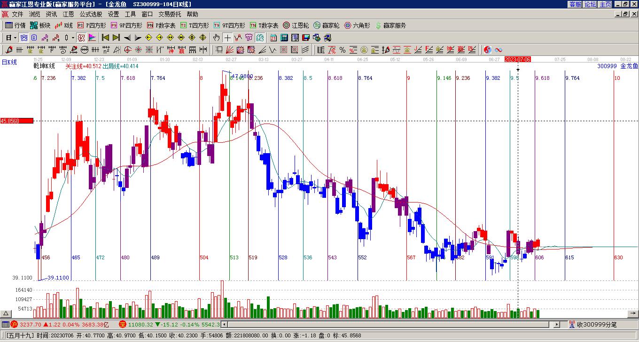Click the 主页 homepage button

pyautogui.click(x=605, y=4)
